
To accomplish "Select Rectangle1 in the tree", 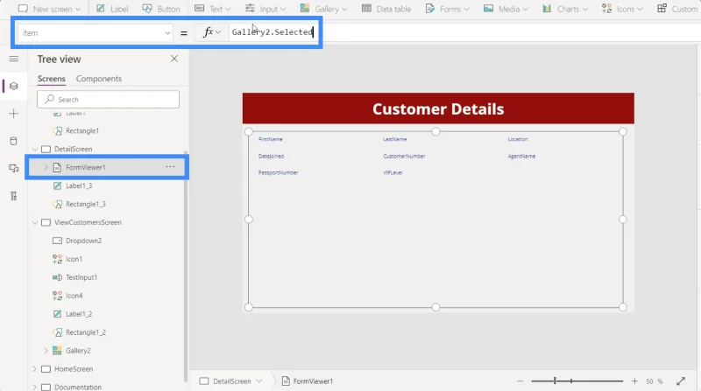I will point(82,131).
